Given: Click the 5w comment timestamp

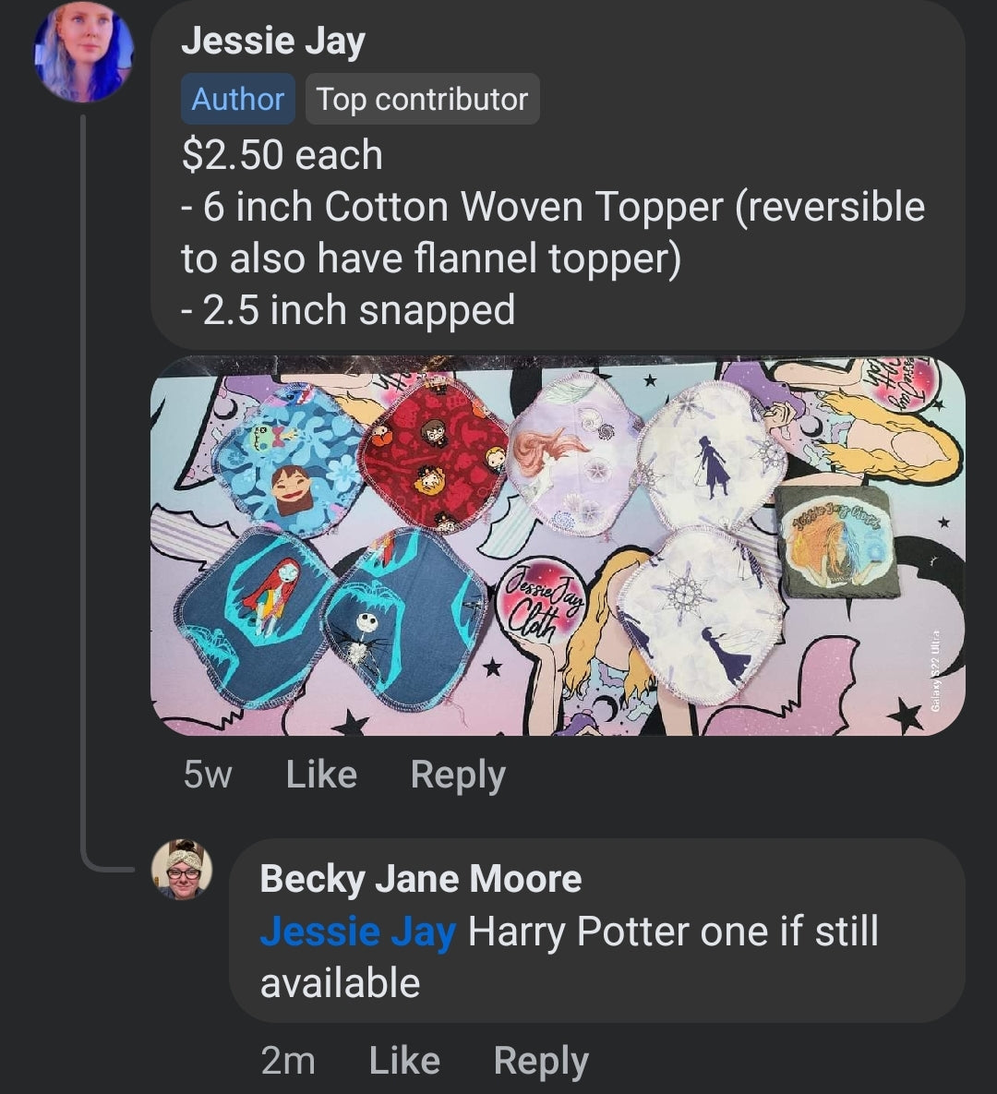Looking at the screenshot, I should pos(207,775).
